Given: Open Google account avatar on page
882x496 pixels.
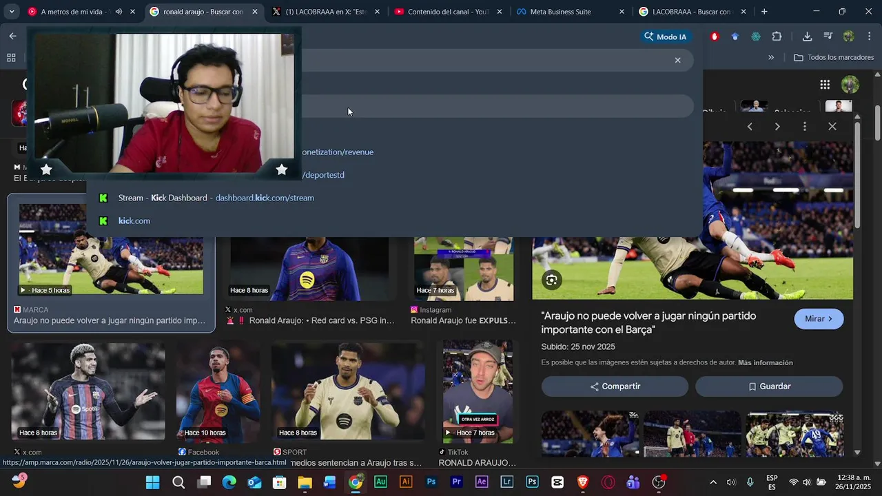Looking at the screenshot, I should [850, 85].
